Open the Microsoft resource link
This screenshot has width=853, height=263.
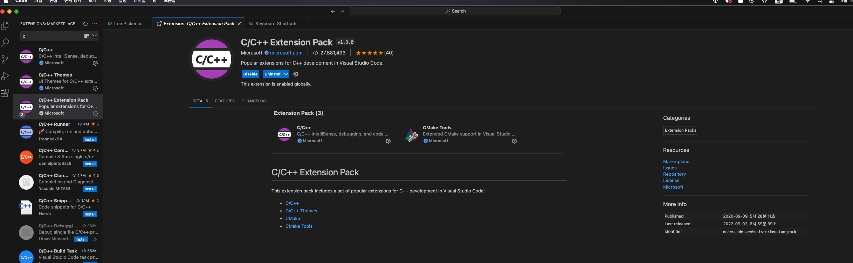pos(673,187)
